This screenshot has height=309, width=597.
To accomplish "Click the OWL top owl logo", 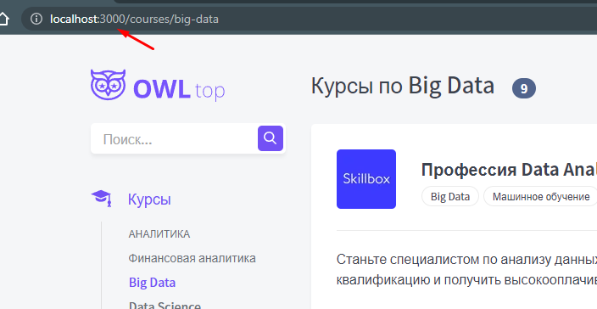I will 109,85.
